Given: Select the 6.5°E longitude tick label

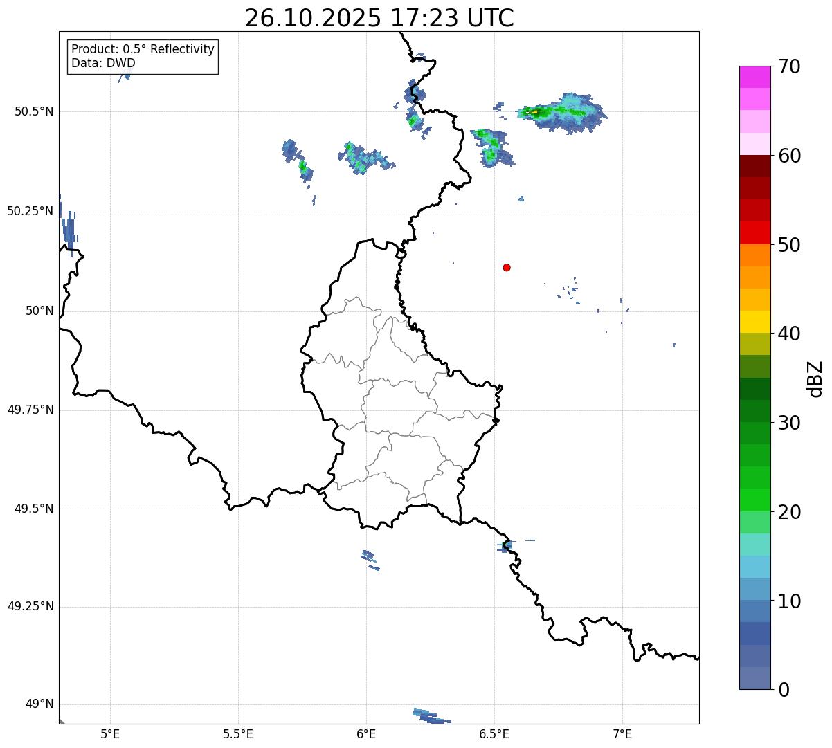Looking at the screenshot, I should click(x=494, y=733).
